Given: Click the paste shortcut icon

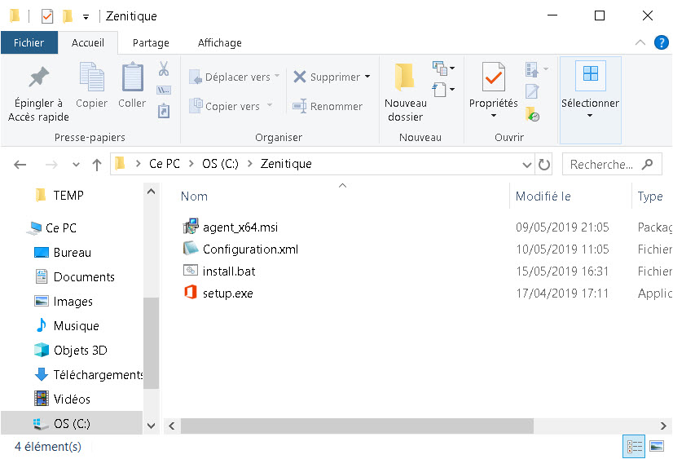Looking at the screenshot, I should point(164,111).
